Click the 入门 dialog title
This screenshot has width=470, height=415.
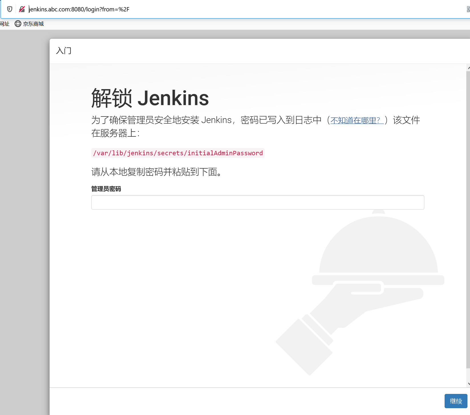pyautogui.click(x=64, y=51)
